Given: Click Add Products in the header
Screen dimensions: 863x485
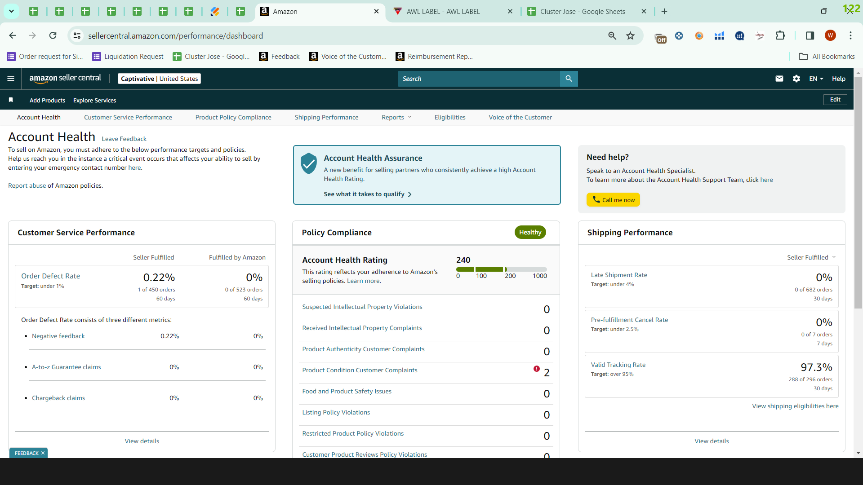Looking at the screenshot, I should point(47,100).
